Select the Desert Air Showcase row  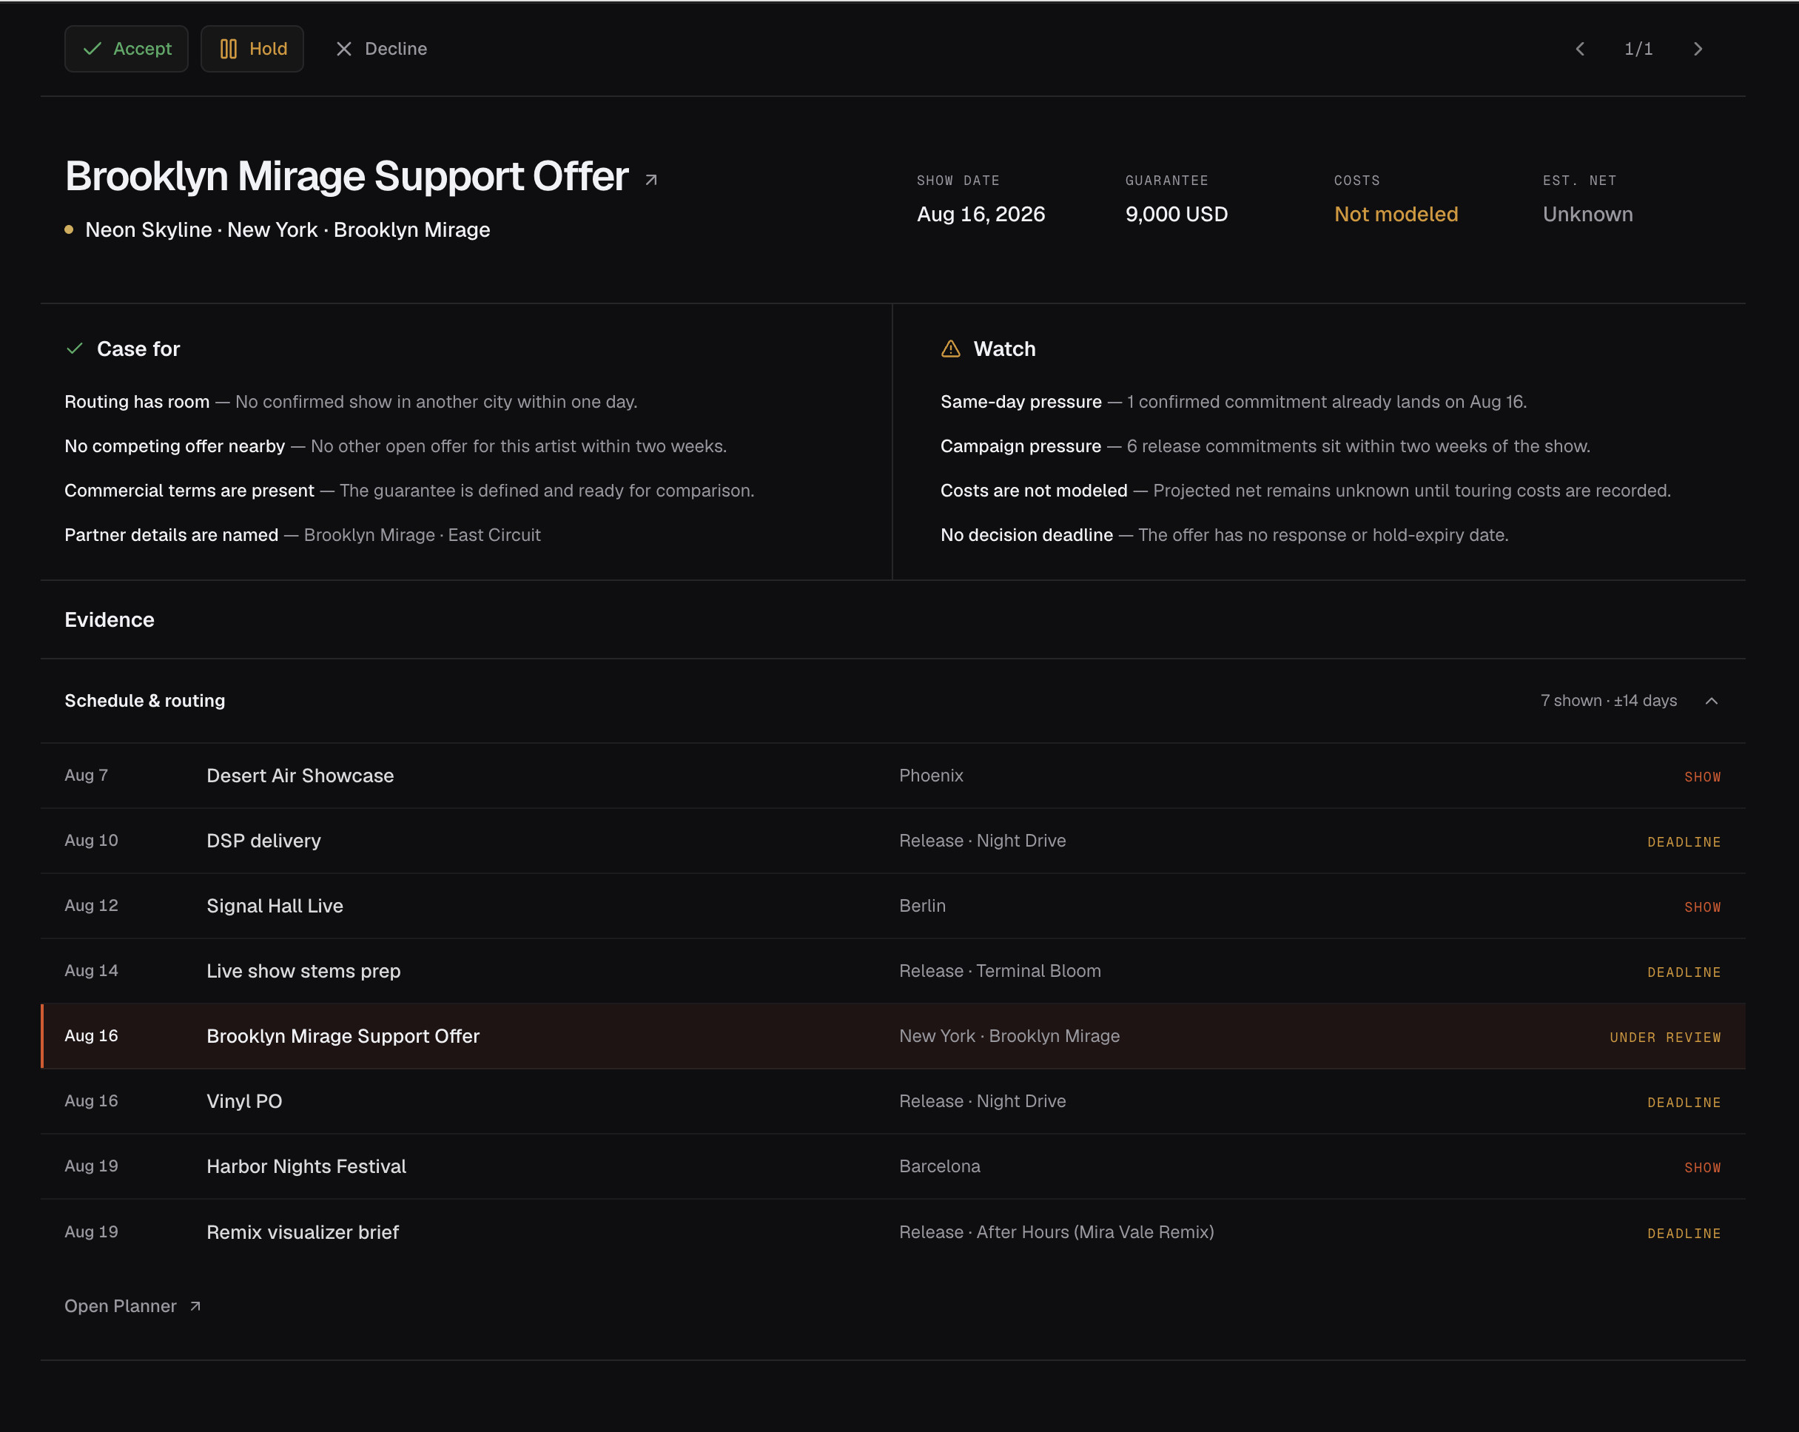click(892, 776)
